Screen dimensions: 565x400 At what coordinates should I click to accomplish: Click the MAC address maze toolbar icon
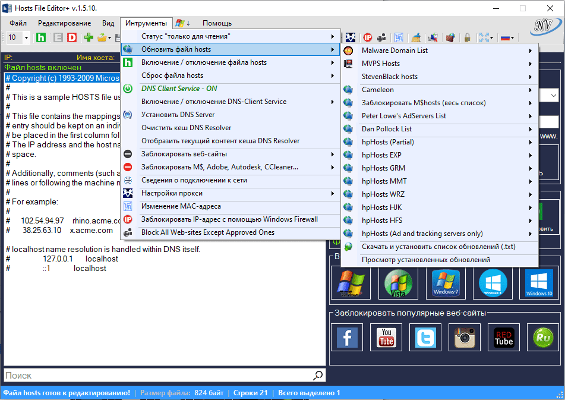pos(399,37)
